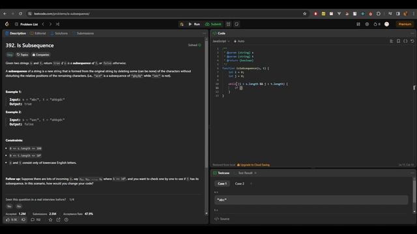Image resolution: width=417 pixels, height=234 pixels.
Task: Show Topics tag
Action: pyautogui.click(x=22, y=55)
